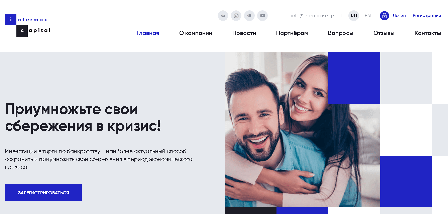
Task: Click the Логин link
Action: pyautogui.click(x=399, y=16)
